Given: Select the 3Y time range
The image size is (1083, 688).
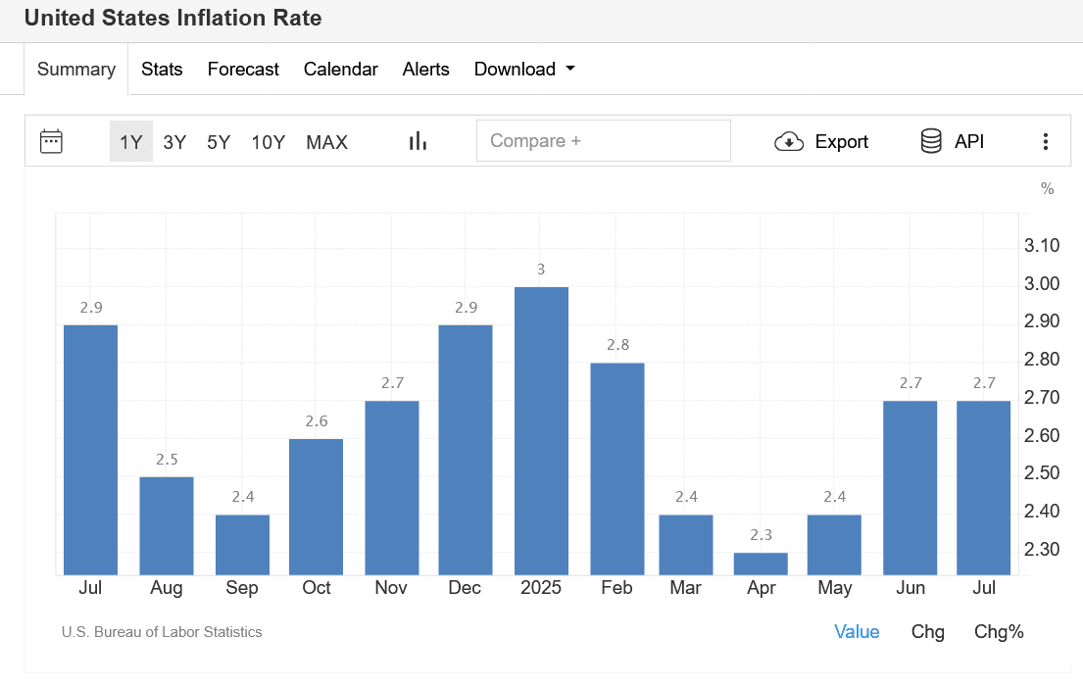Looking at the screenshot, I should tap(174, 142).
